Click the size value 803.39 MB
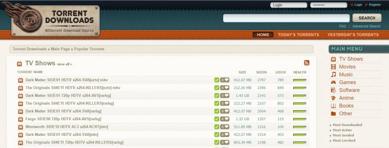This screenshot has height=148, width=389. (242, 143)
